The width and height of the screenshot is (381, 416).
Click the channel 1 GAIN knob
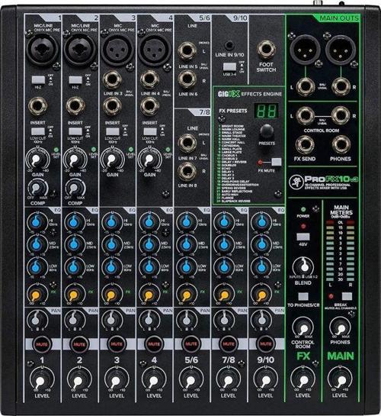[x=37, y=160]
